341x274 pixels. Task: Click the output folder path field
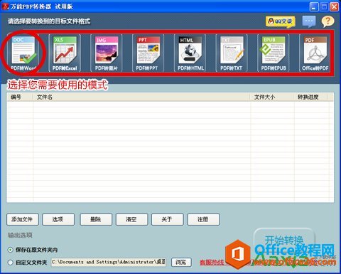click(x=109, y=262)
